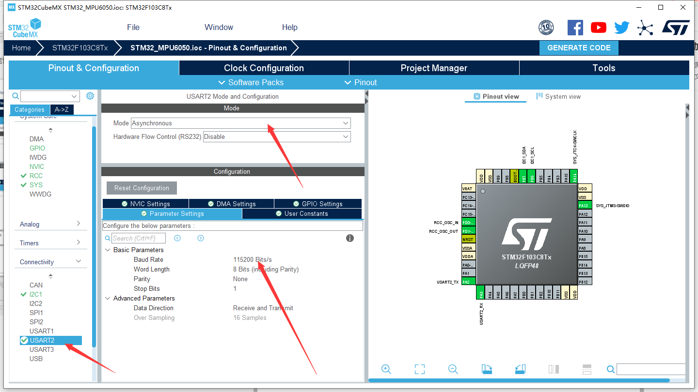Click the parameter info icon
This screenshot has height=392, width=698.
point(350,238)
